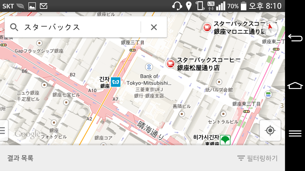Tap the B2 subway exit label
Image resolution: width=305 pixels, height=171 pixels.
[73, 75]
